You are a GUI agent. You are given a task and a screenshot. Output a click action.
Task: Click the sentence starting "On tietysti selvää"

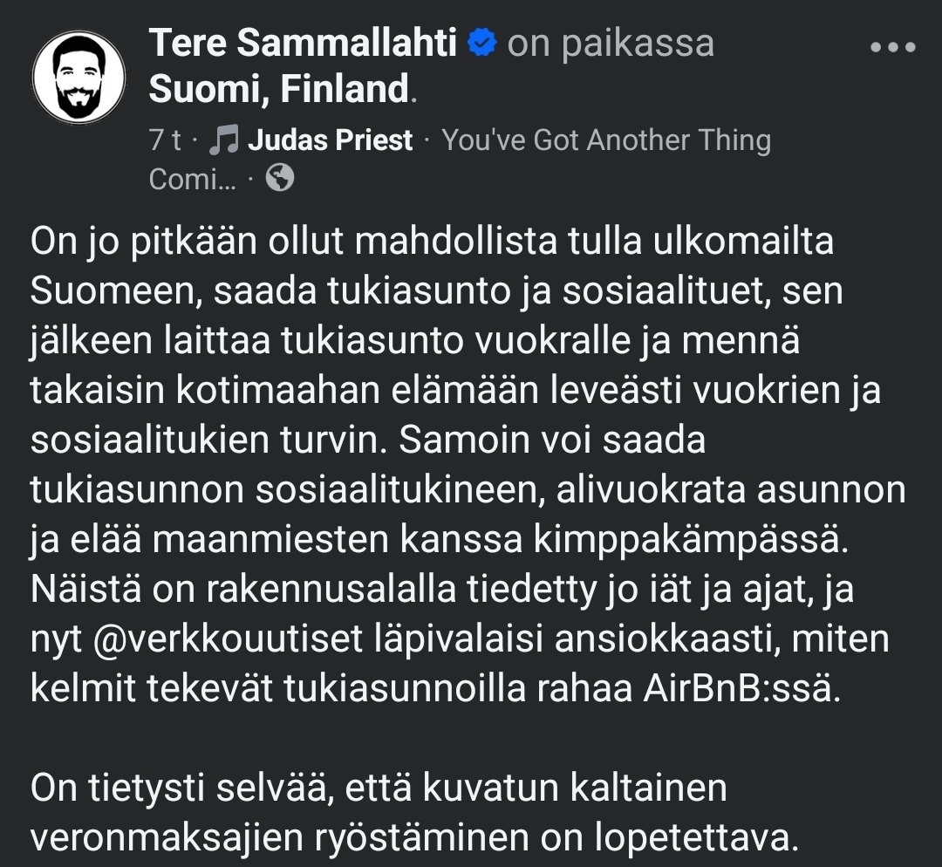point(379,788)
